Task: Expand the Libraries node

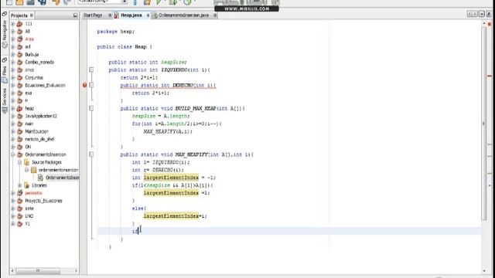Action: click(19, 185)
